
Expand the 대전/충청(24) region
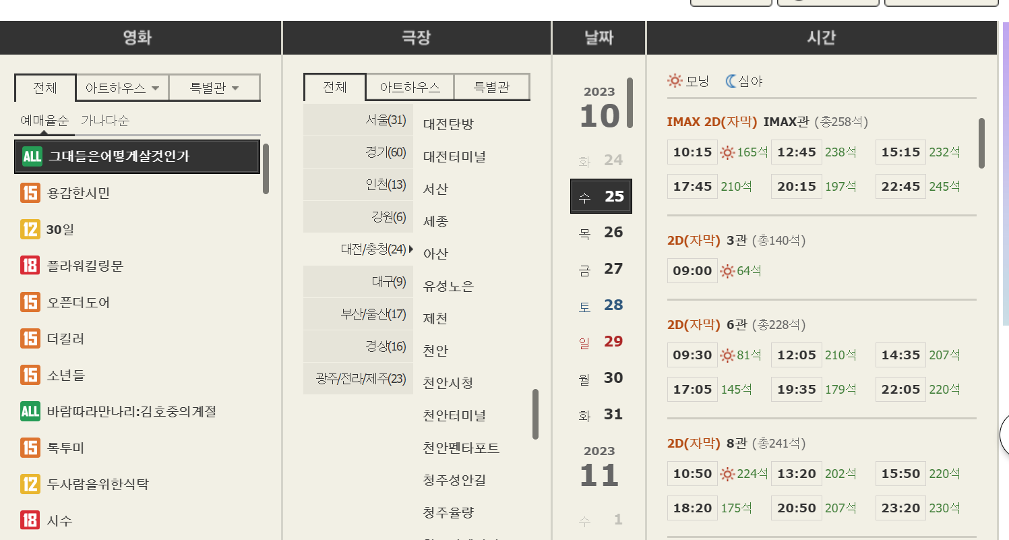(358, 249)
